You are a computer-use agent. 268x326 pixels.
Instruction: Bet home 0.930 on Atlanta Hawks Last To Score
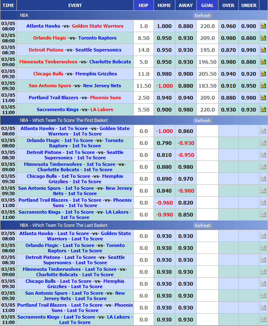pos(164,236)
